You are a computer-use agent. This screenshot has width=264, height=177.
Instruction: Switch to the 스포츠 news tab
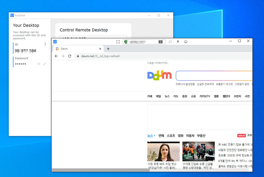point(171,136)
